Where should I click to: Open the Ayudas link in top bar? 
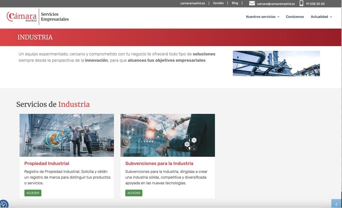[x=218, y=3]
